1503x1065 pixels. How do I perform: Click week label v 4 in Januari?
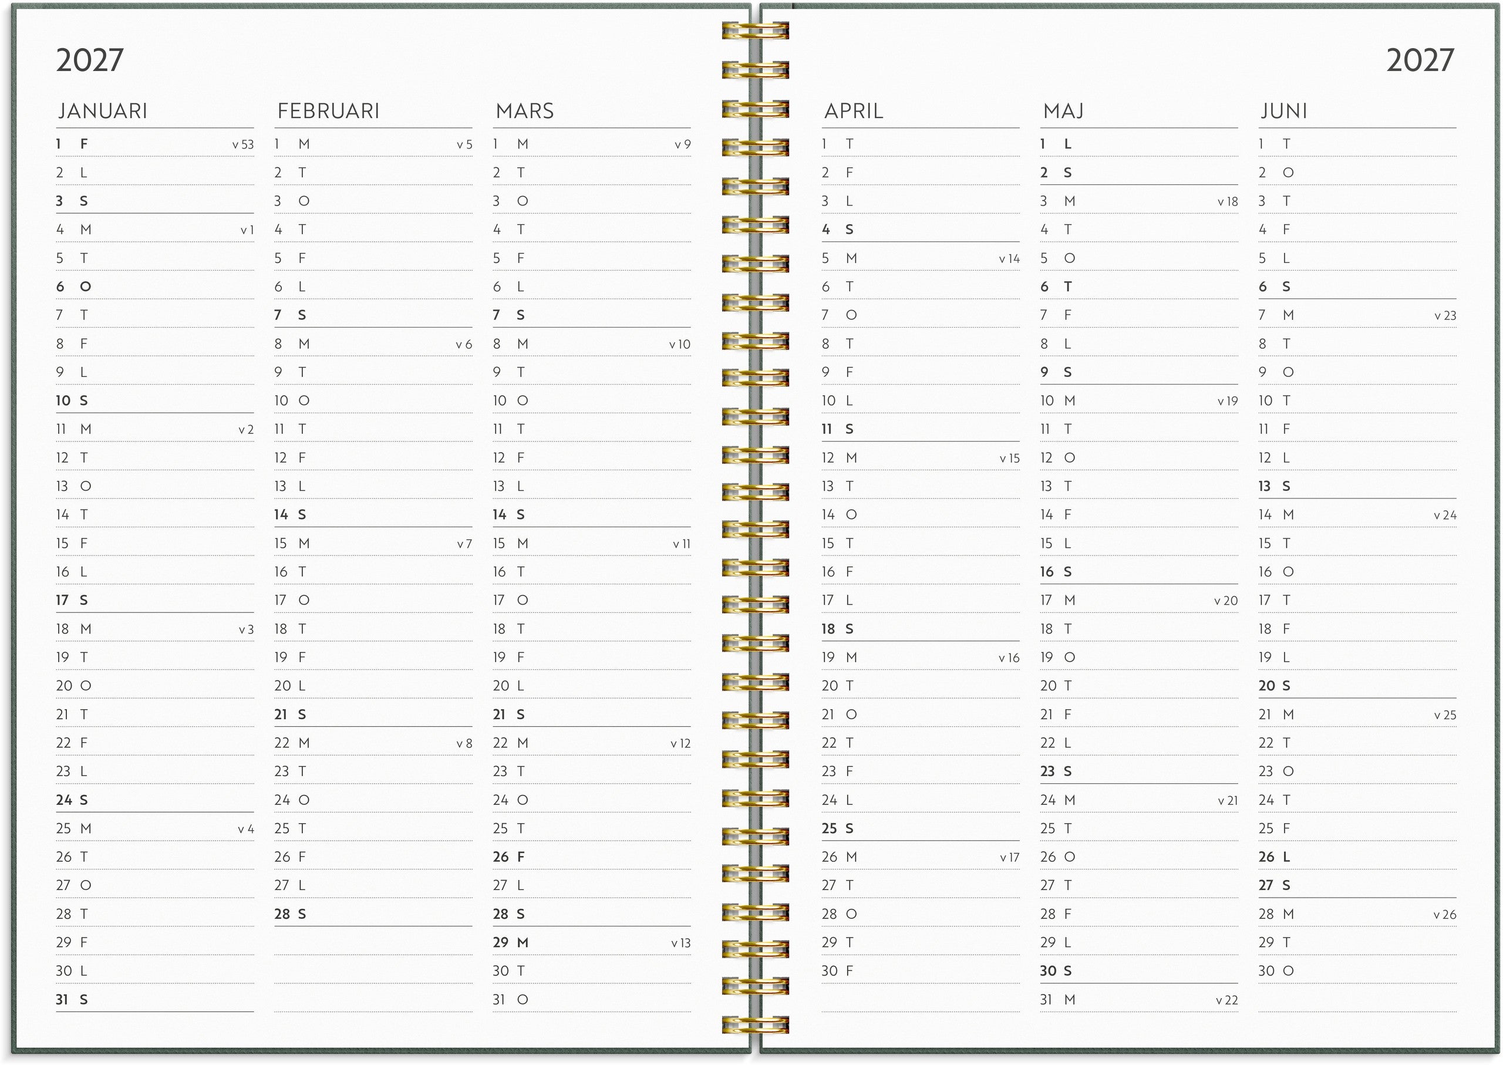click(x=246, y=830)
